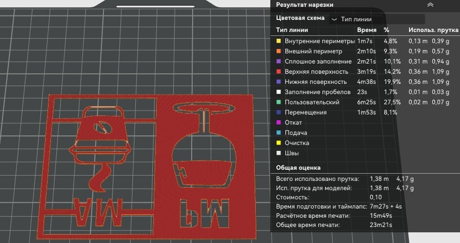Click the white Швы swatch icon
Screen dimensions: 460x243
coord(279,153)
